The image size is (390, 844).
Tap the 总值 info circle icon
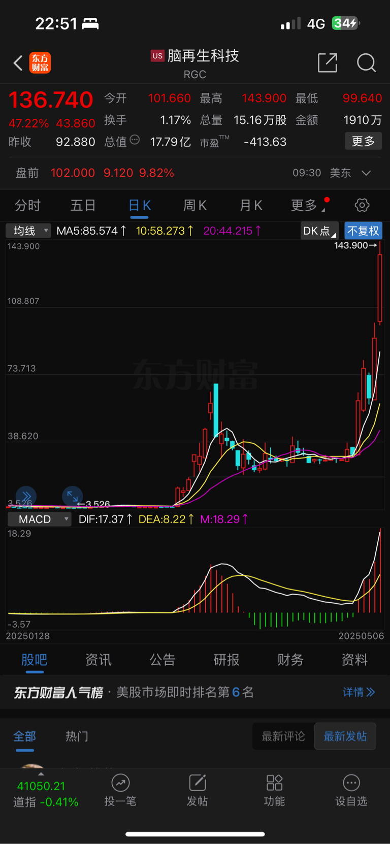click(135, 140)
